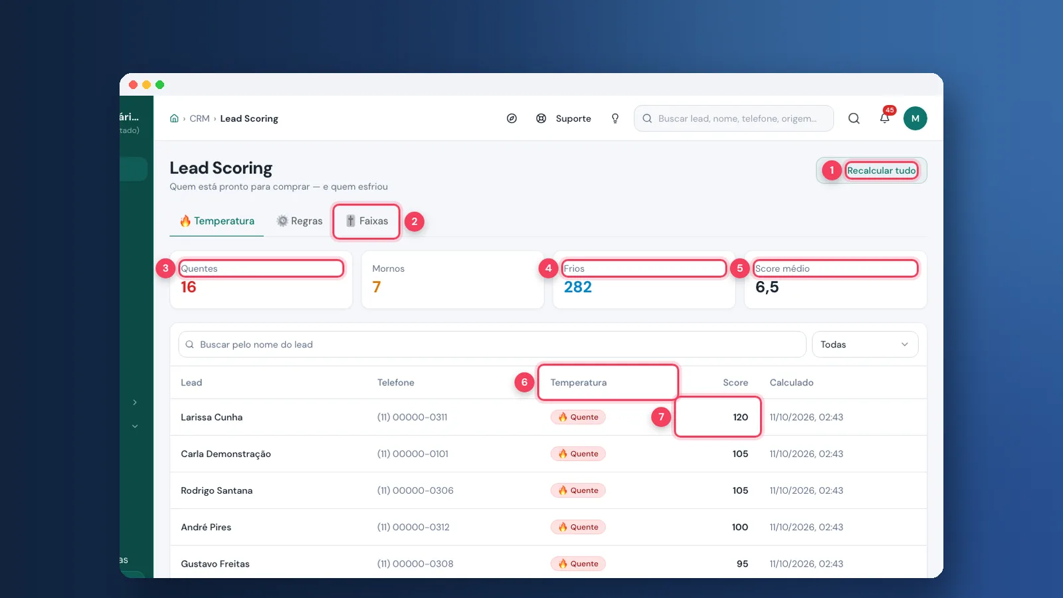This screenshot has width=1063, height=598.
Task: Open lead Carla Demonstração
Action: (226, 454)
